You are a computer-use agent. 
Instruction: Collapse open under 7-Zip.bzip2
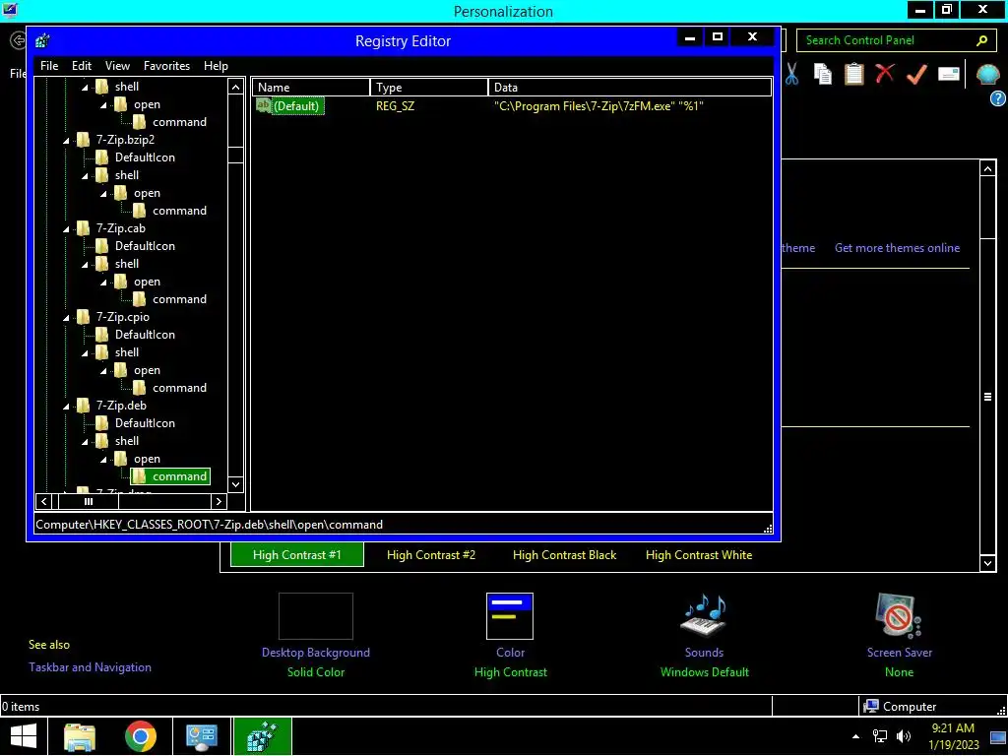tap(103, 194)
